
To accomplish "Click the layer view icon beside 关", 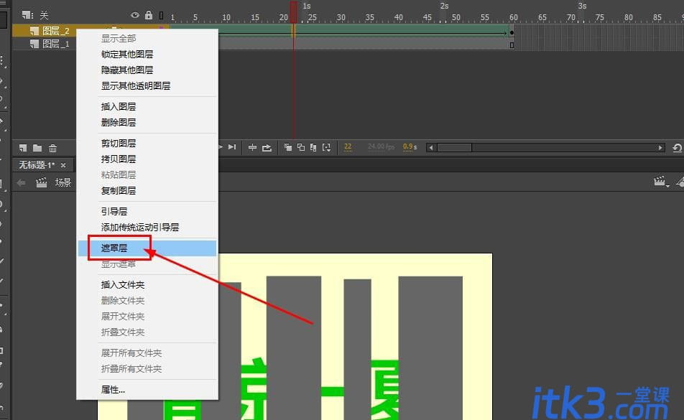I will pos(27,15).
